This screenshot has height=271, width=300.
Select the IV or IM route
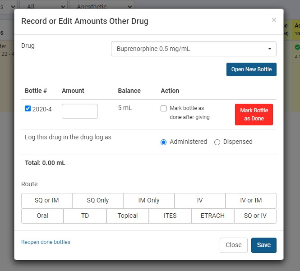(251, 201)
